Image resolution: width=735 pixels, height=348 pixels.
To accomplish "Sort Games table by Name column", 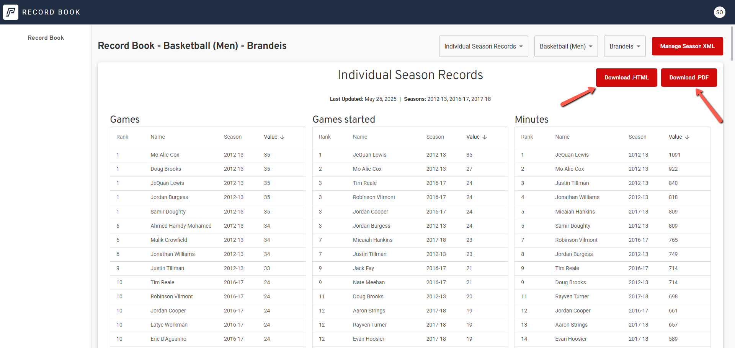I will point(158,137).
